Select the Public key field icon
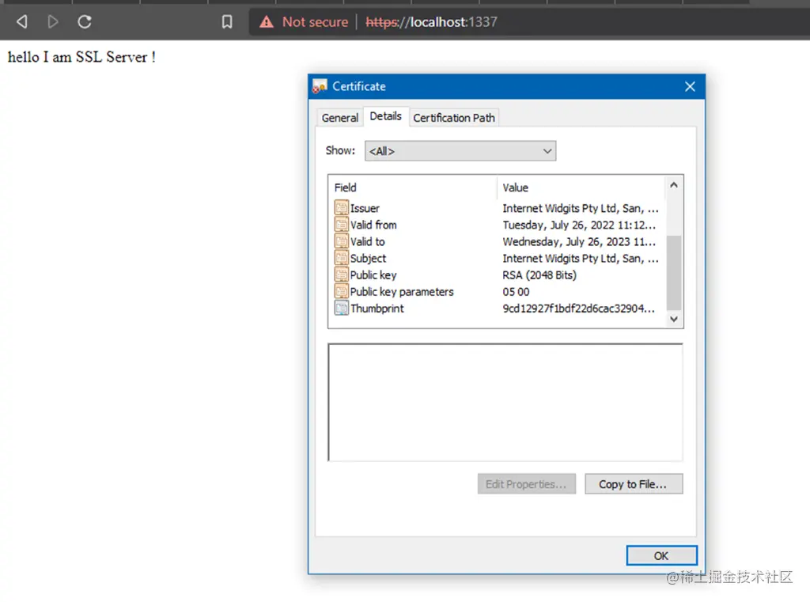Screen dimensions: 810x602 tap(342, 274)
